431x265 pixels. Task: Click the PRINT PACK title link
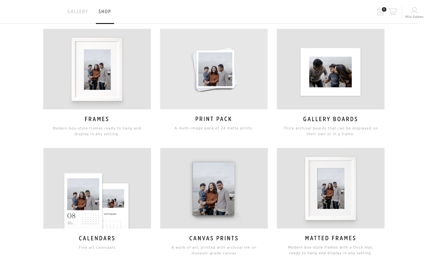[214, 119]
